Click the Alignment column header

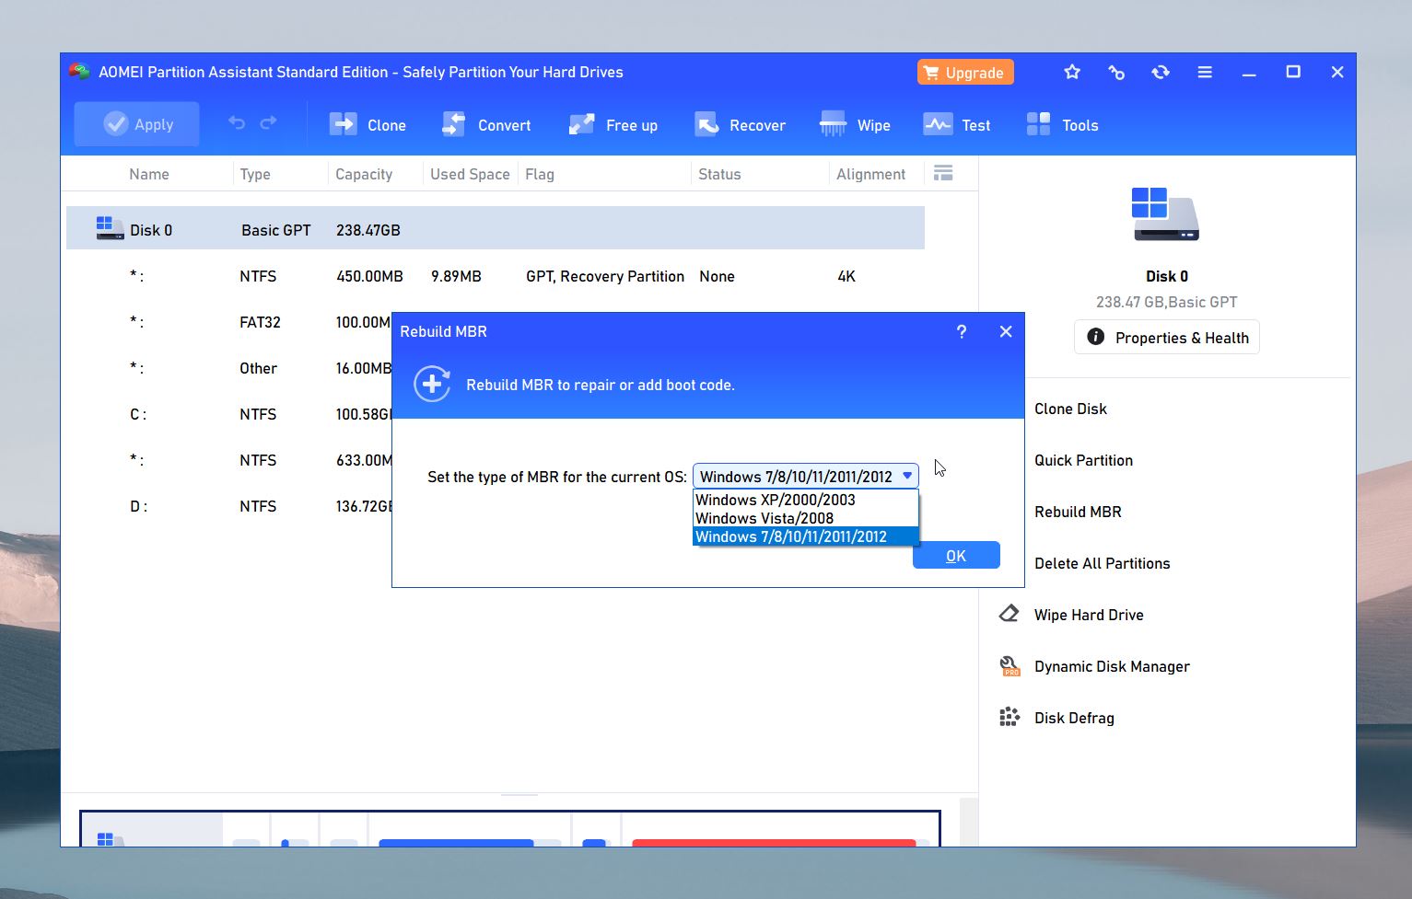point(870,174)
